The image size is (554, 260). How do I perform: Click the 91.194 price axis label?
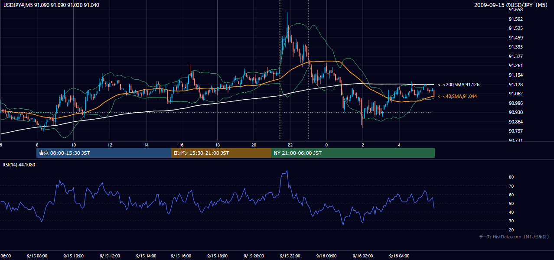click(515, 75)
